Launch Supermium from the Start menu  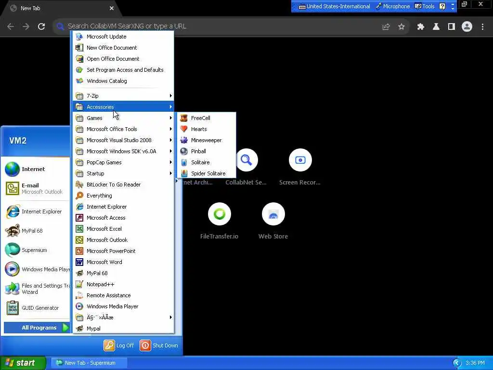pos(37,250)
